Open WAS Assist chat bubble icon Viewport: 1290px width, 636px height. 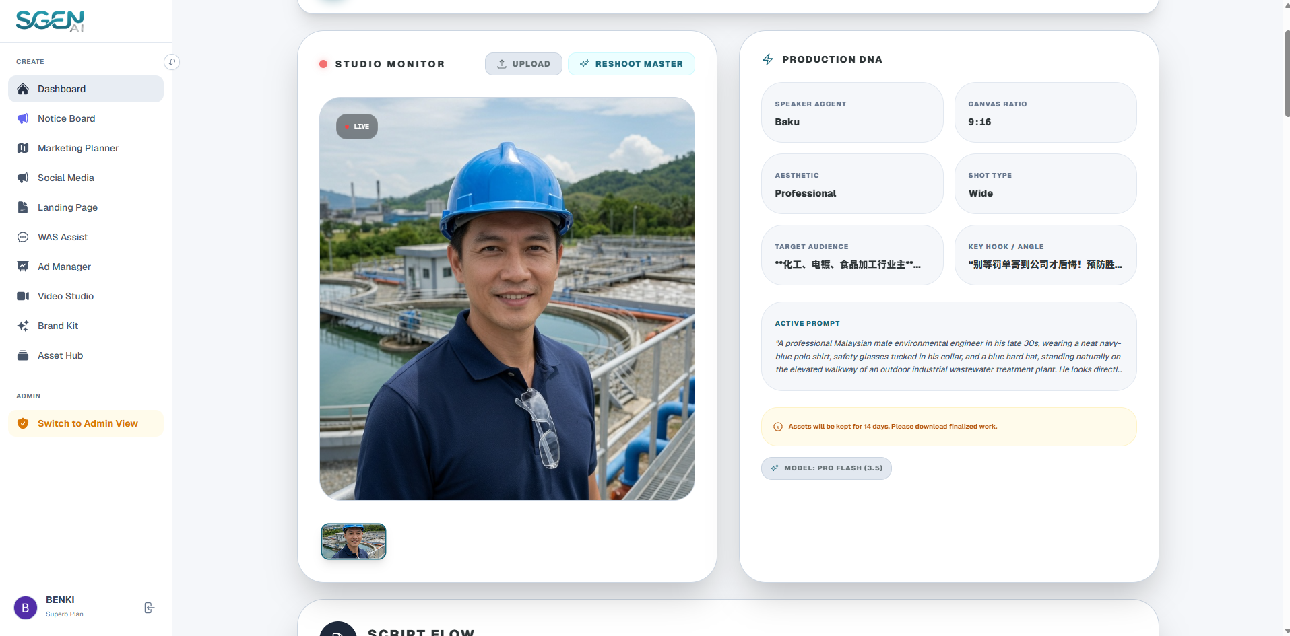[x=23, y=237]
